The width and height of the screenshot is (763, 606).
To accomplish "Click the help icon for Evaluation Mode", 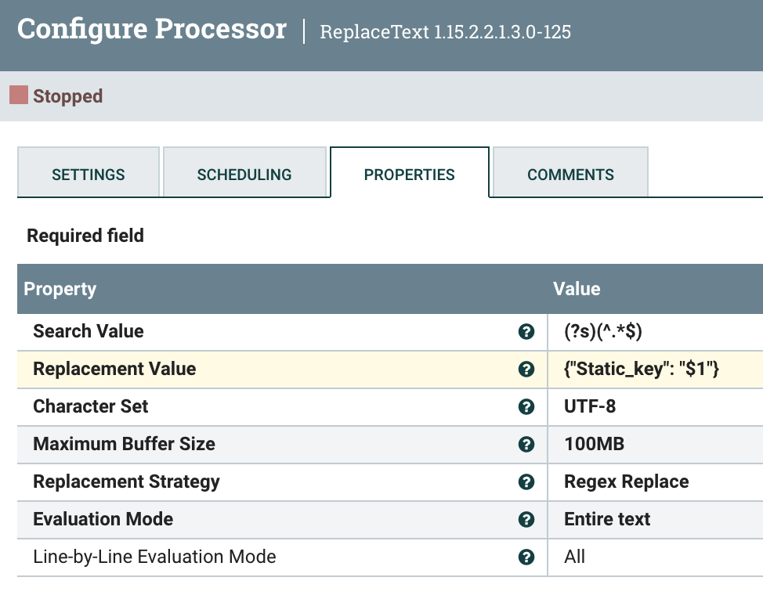I will tap(526, 519).
